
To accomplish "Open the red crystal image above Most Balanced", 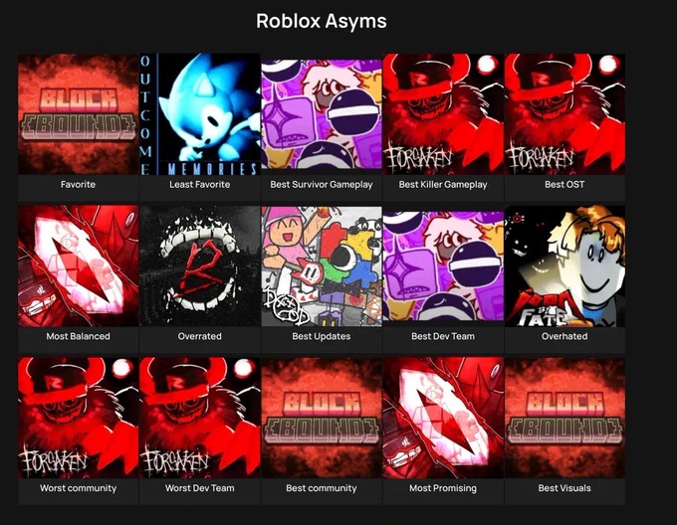I will (78, 265).
